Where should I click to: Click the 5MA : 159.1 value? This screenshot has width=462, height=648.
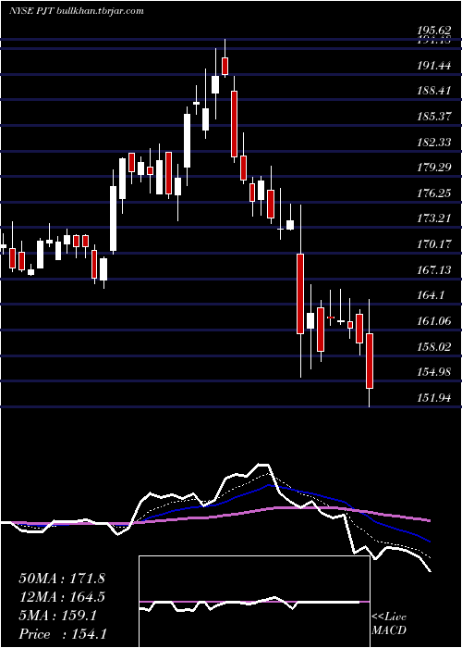point(58,616)
